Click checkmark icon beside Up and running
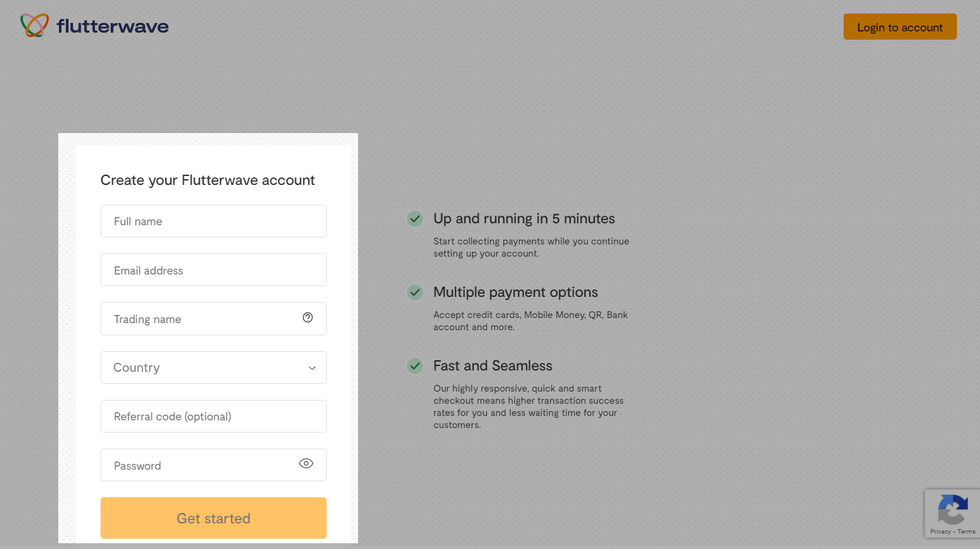The height and width of the screenshot is (549, 980). point(415,219)
